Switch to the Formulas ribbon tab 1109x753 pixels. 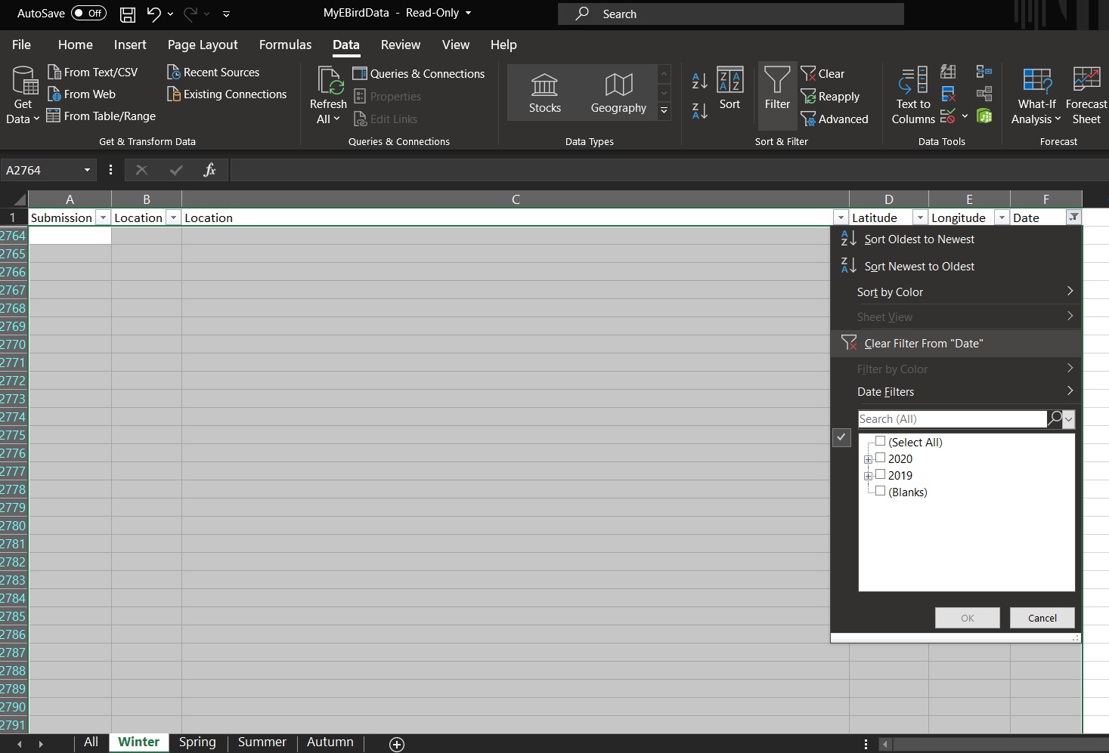[285, 45]
